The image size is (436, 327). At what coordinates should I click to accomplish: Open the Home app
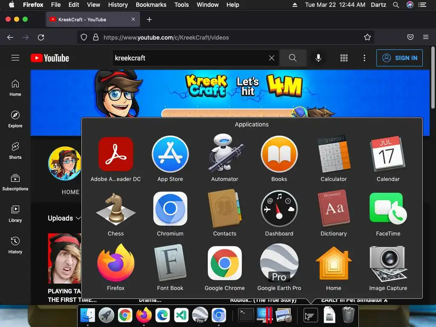(334, 263)
